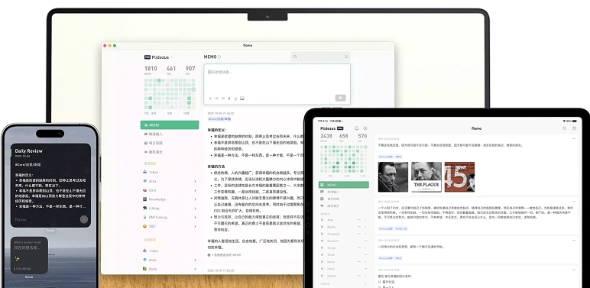Click the SBO emoji icon on Mac
The image size is (590, 288).
point(145,226)
